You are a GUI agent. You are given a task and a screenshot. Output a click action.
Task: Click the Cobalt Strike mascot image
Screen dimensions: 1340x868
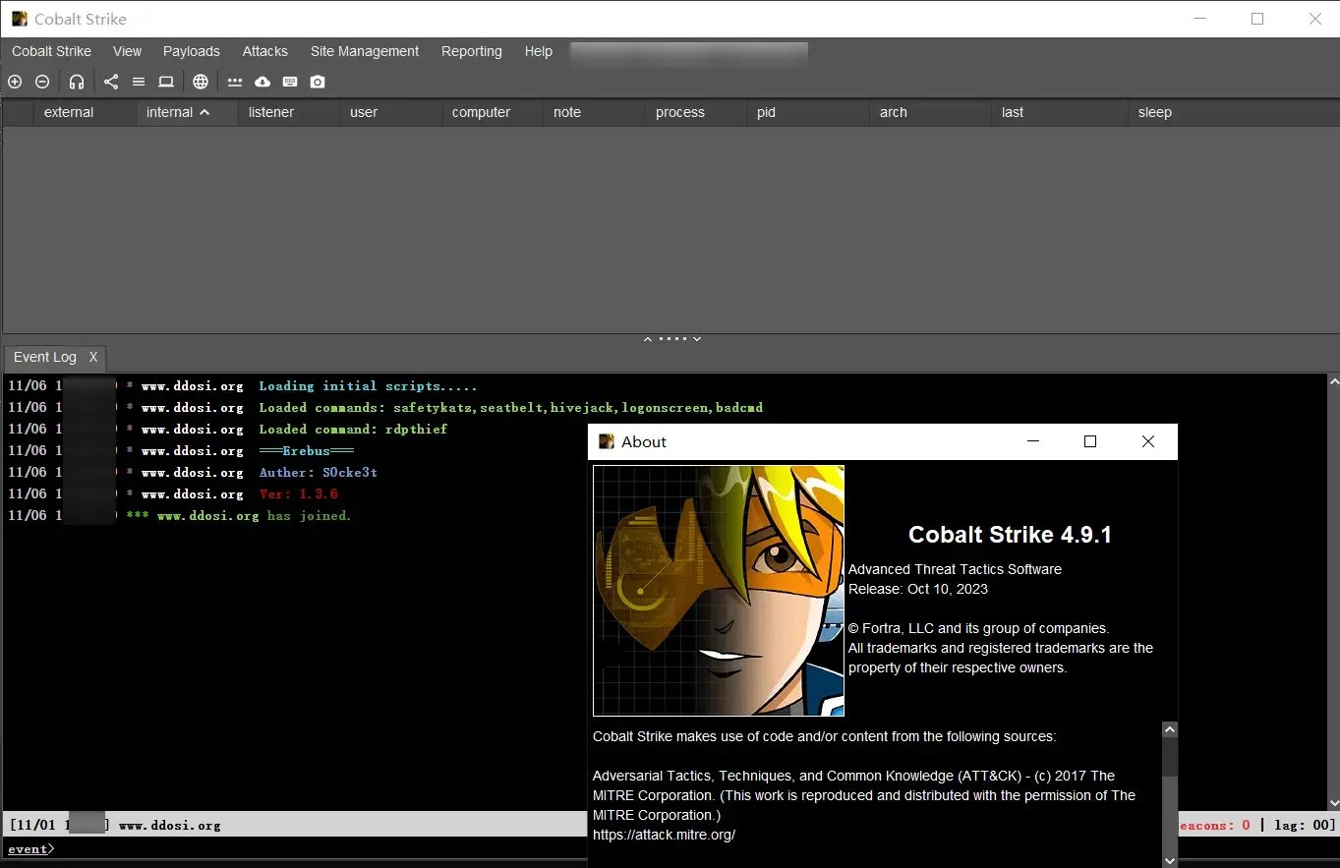click(719, 591)
